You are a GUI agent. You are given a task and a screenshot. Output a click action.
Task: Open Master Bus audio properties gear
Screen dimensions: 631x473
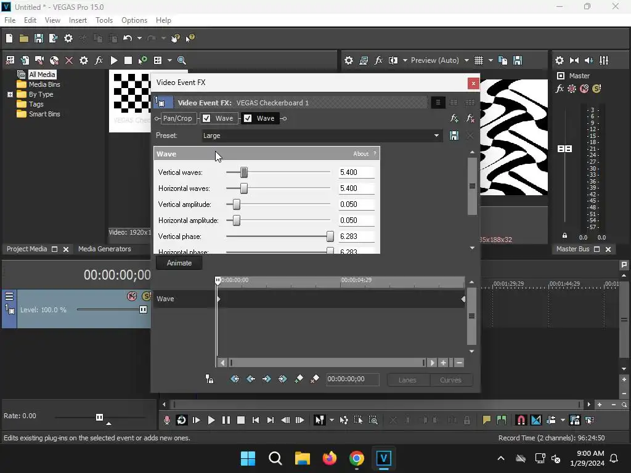(x=560, y=60)
